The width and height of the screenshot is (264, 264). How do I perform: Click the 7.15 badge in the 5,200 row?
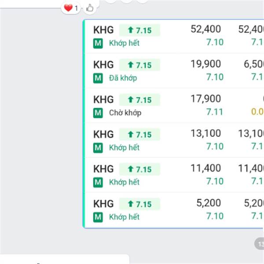pyautogui.click(x=139, y=204)
